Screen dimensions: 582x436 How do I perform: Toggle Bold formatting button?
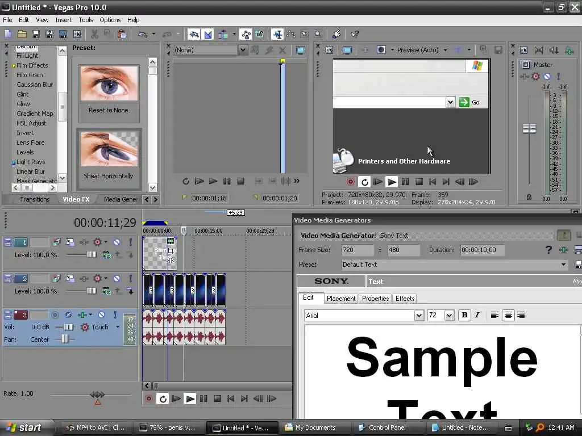click(x=464, y=315)
